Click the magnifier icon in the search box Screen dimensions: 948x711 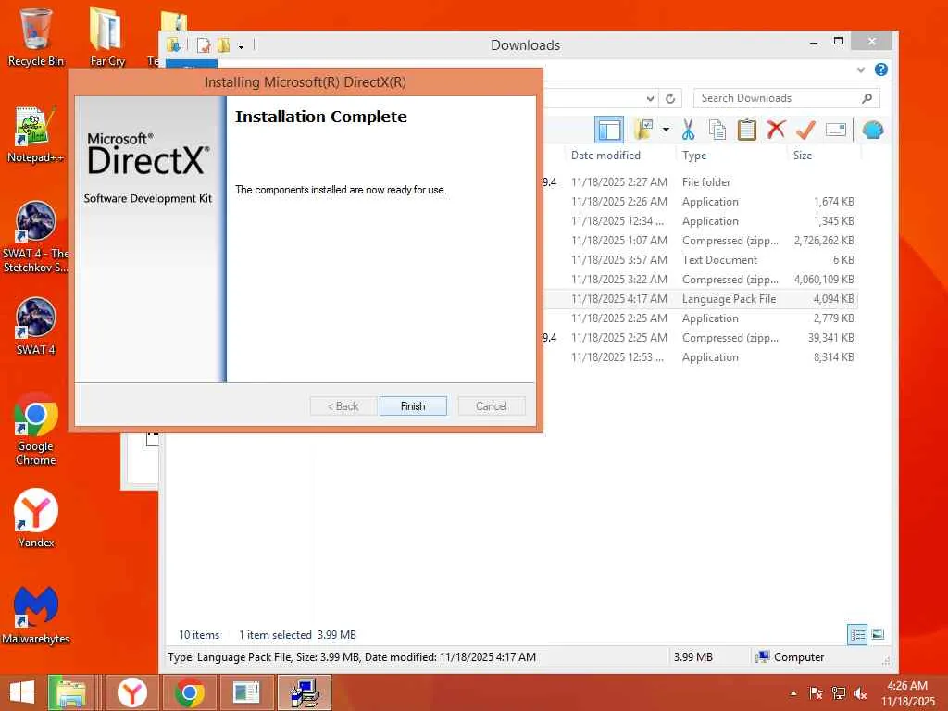coord(867,98)
